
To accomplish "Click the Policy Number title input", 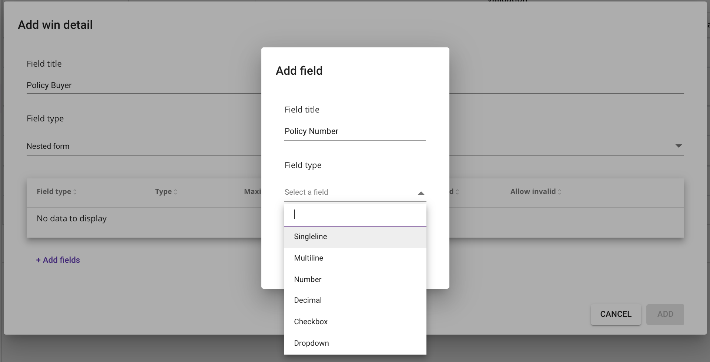I will (x=354, y=131).
